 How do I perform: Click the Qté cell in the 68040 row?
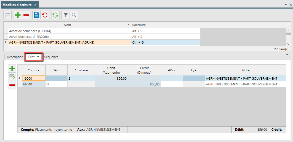(194, 84)
